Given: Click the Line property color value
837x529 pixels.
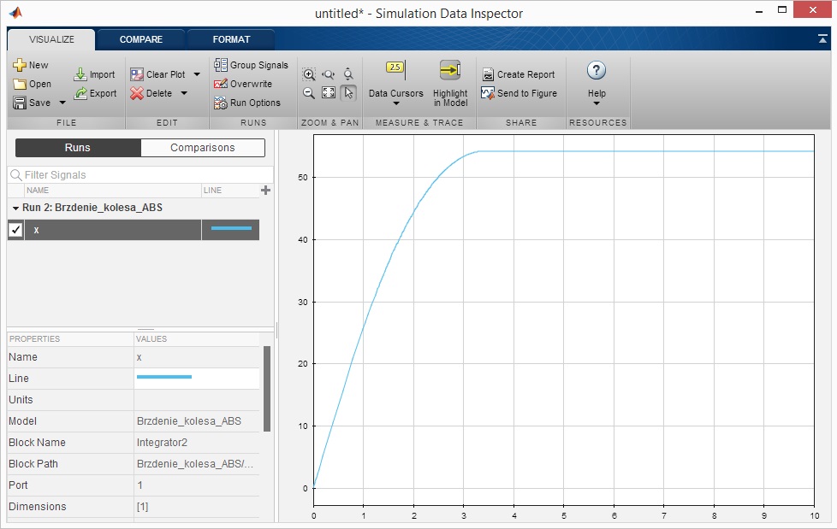Looking at the screenshot, I should 164,377.
